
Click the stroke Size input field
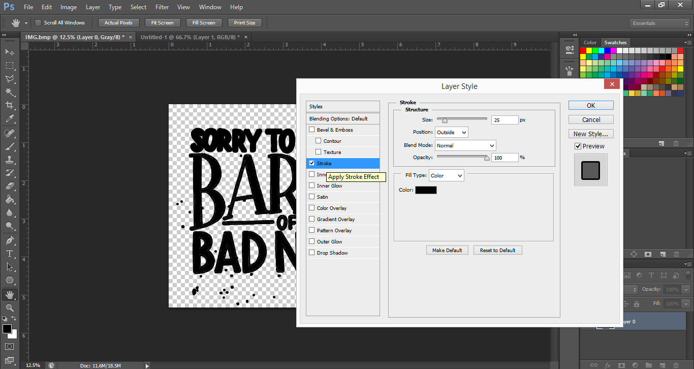pyautogui.click(x=504, y=120)
